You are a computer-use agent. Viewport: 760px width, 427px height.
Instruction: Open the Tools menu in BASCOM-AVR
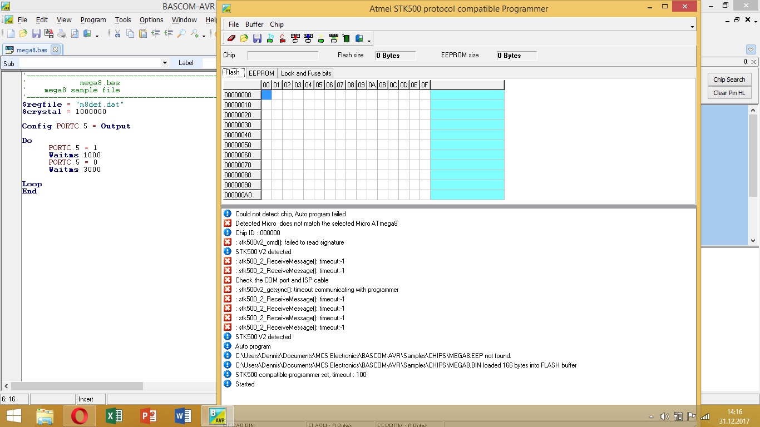point(123,20)
